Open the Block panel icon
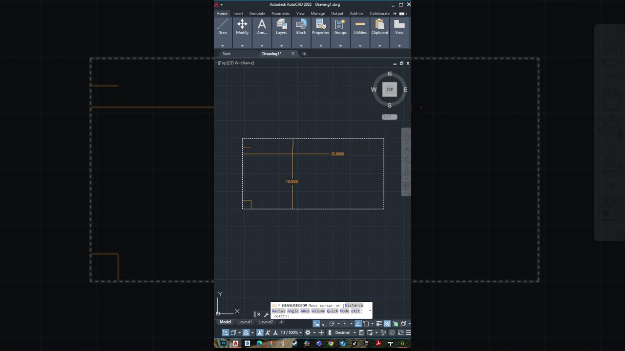The width and height of the screenshot is (625, 351). coord(301,24)
